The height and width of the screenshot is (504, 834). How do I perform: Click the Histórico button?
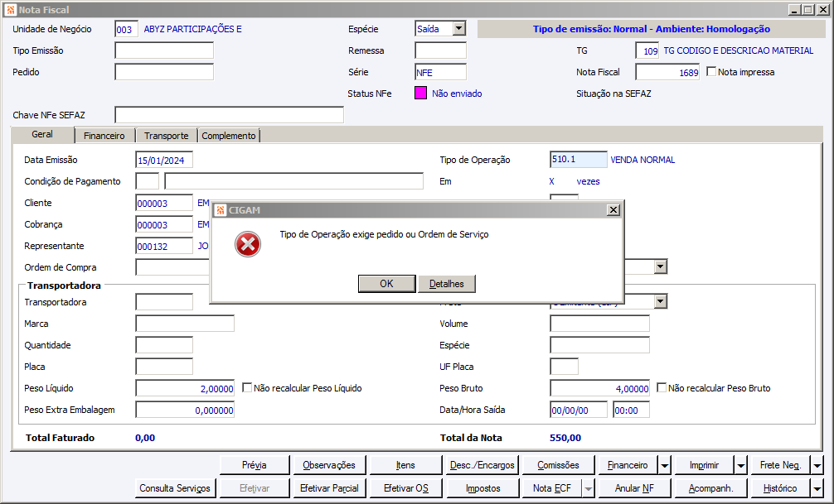coord(780,488)
